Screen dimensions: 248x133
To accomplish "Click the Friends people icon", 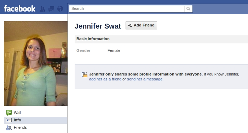I will 9,128.
